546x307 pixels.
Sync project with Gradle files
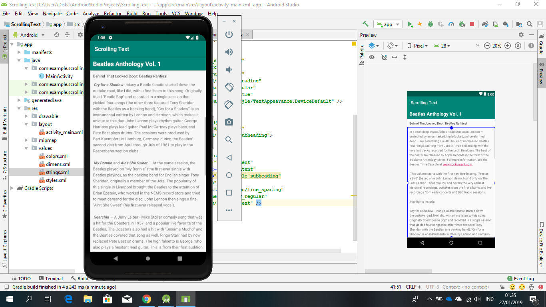point(485,24)
